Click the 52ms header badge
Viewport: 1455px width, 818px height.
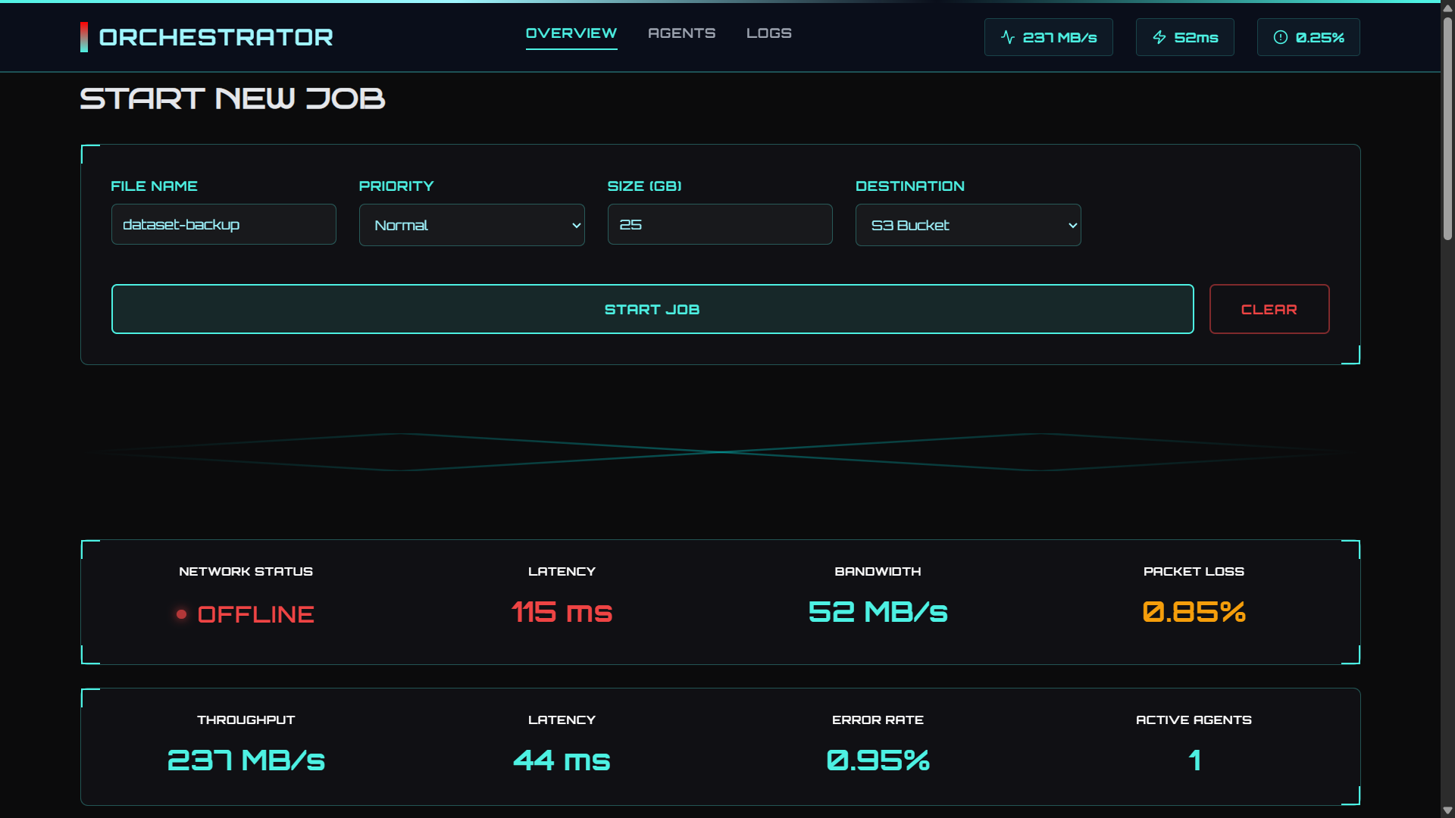1184,37
